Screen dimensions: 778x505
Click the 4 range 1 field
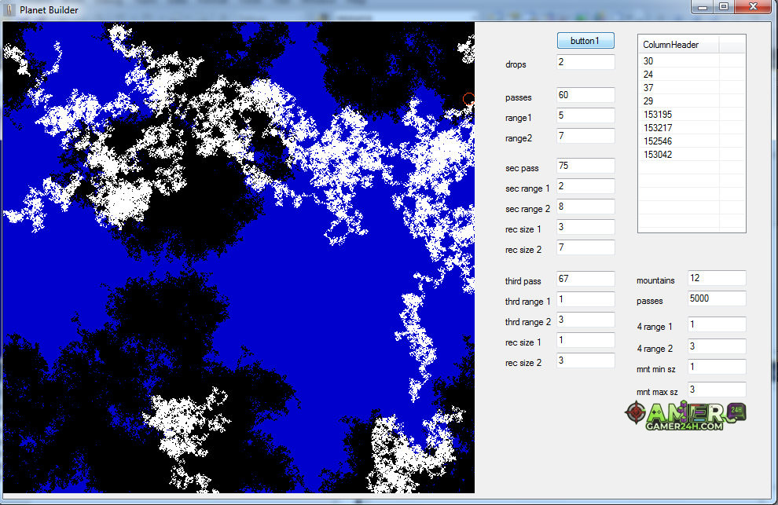click(x=717, y=324)
